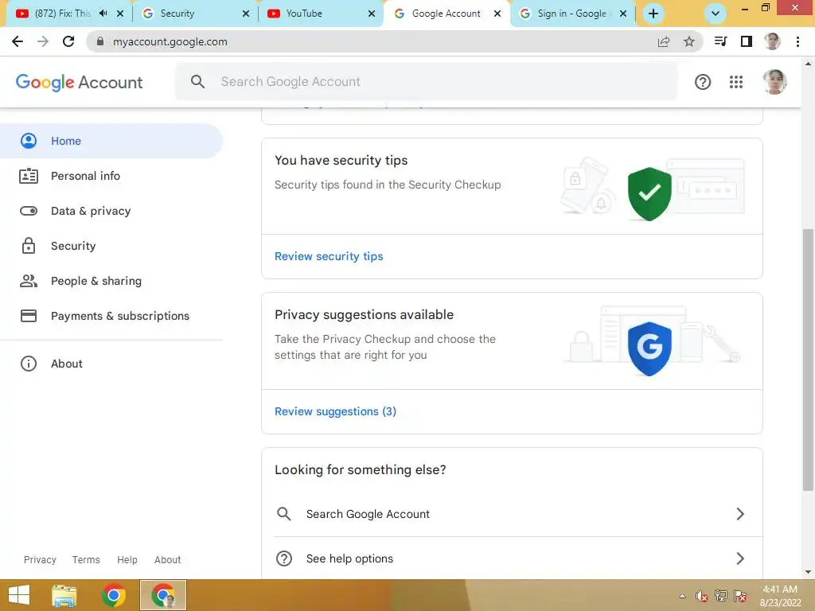Open the Google apps grid
The height and width of the screenshot is (611, 815).
pyautogui.click(x=736, y=82)
